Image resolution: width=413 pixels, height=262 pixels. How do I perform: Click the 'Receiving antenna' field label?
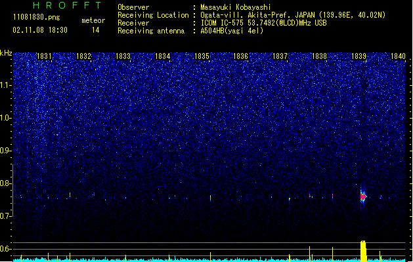point(151,31)
